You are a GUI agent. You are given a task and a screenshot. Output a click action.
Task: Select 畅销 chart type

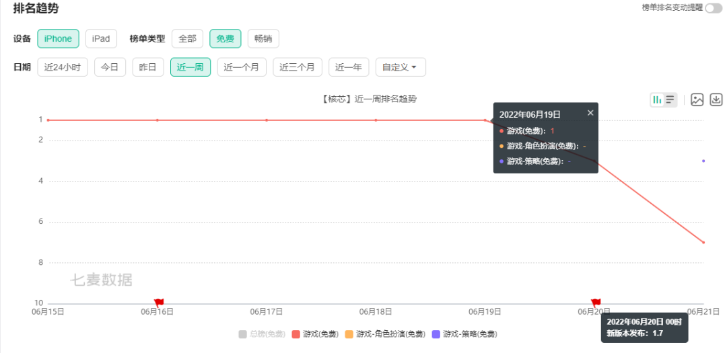(x=263, y=38)
